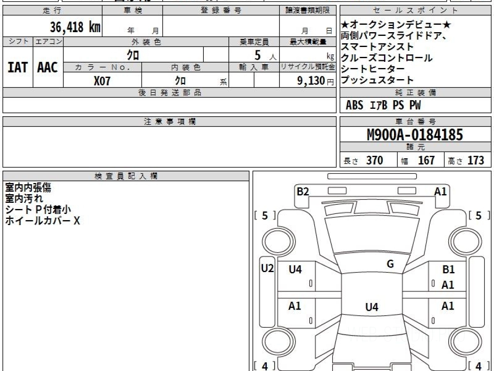Image resolution: width=494 pixels, height=371 pixels.
Task: Click the B2 mark on the car diagram
Action: pos(303,191)
